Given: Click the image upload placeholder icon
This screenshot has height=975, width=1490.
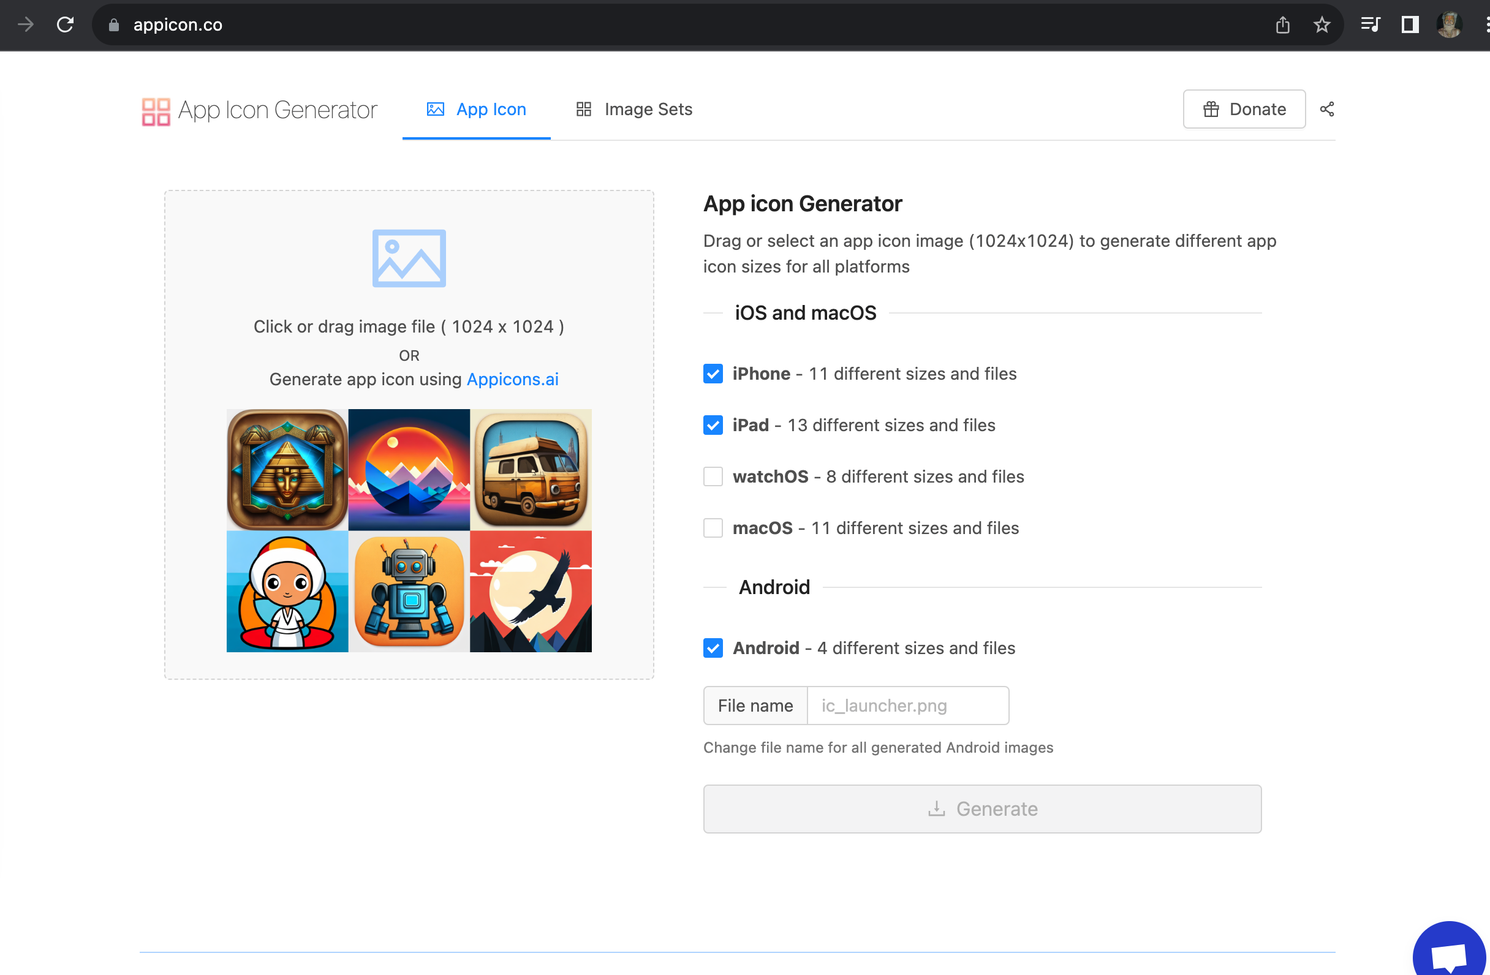Looking at the screenshot, I should pos(409,258).
